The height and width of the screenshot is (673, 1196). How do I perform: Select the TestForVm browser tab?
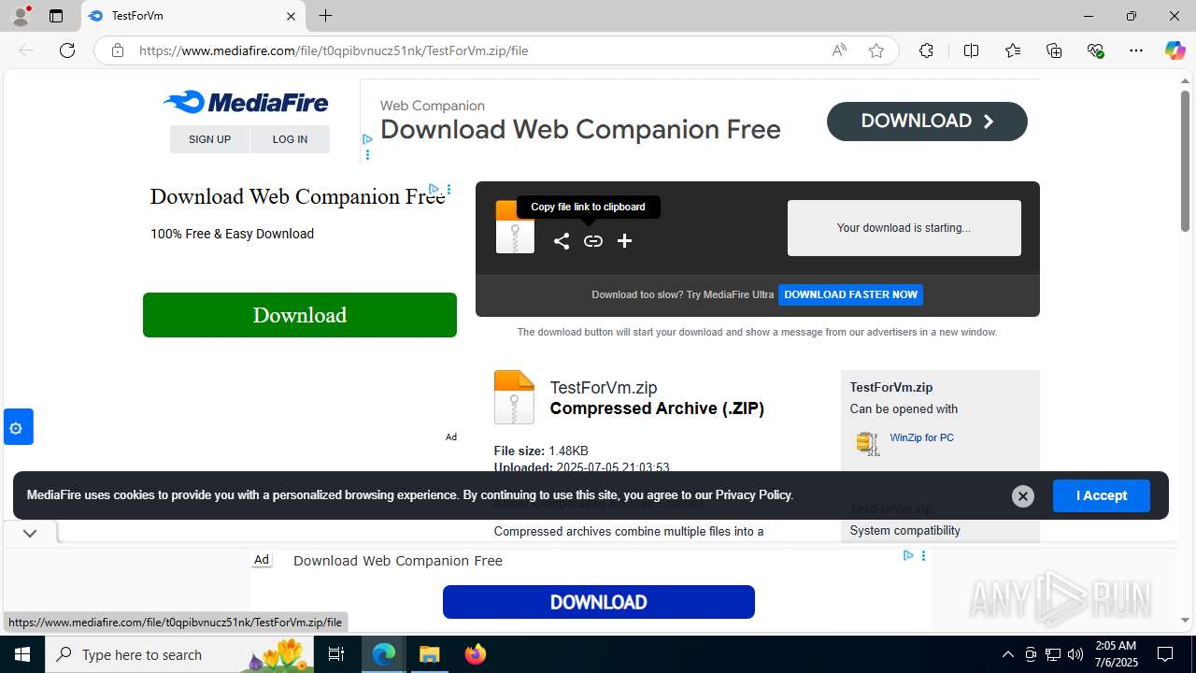pos(193,16)
